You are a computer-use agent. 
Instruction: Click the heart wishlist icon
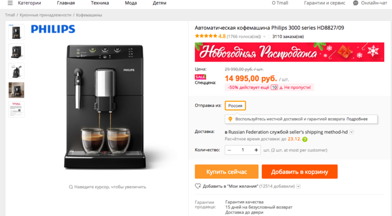point(198,186)
